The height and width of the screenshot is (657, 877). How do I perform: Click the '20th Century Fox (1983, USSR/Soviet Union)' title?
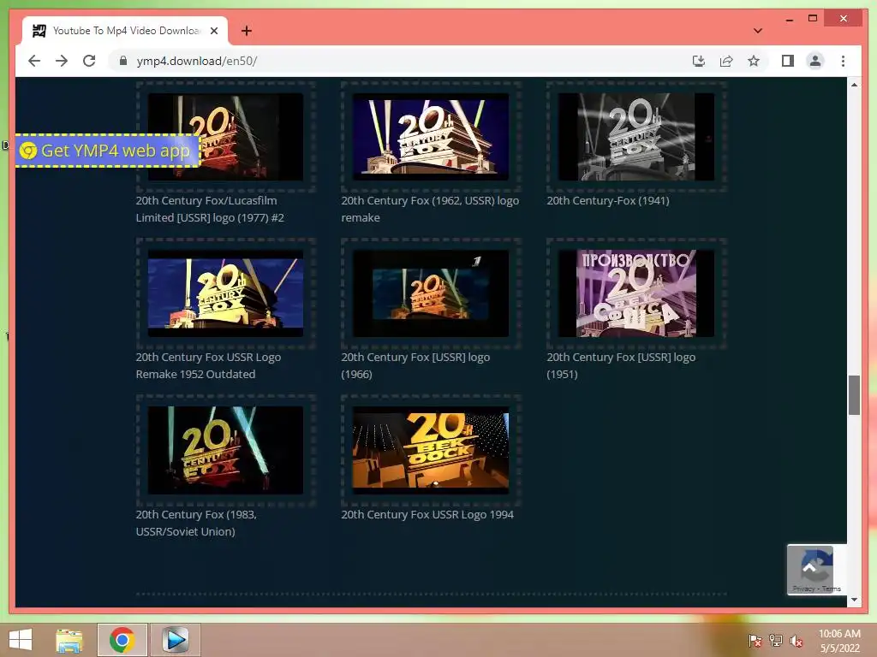coord(196,523)
